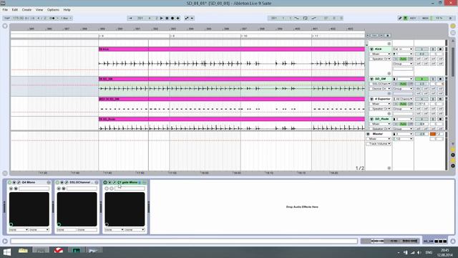Image resolution: width=458 pixels, height=258 pixels.
Task: Open Master Track Volume chooser
Action: tap(379, 144)
